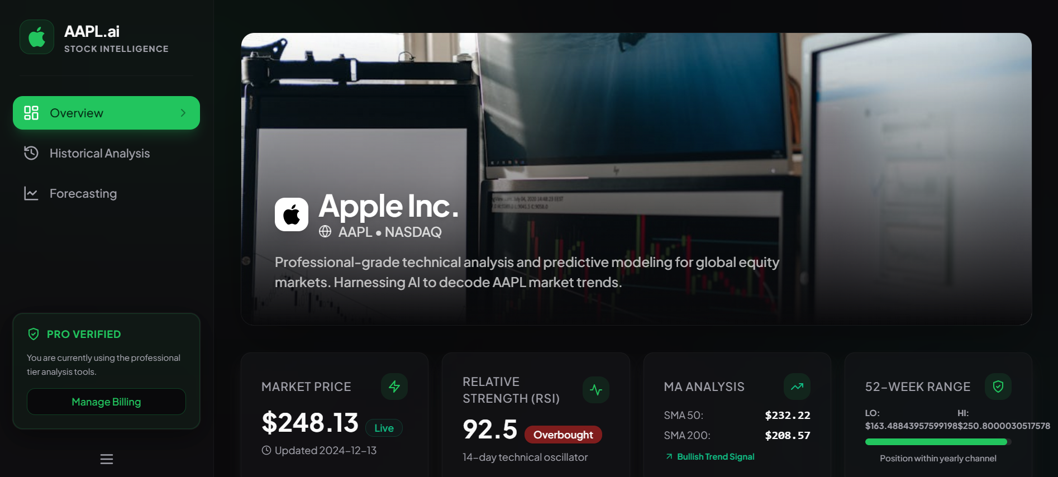The height and width of the screenshot is (477, 1058).
Task: Click the STOCK INTELLIGENCE subtitle
Action: click(116, 49)
